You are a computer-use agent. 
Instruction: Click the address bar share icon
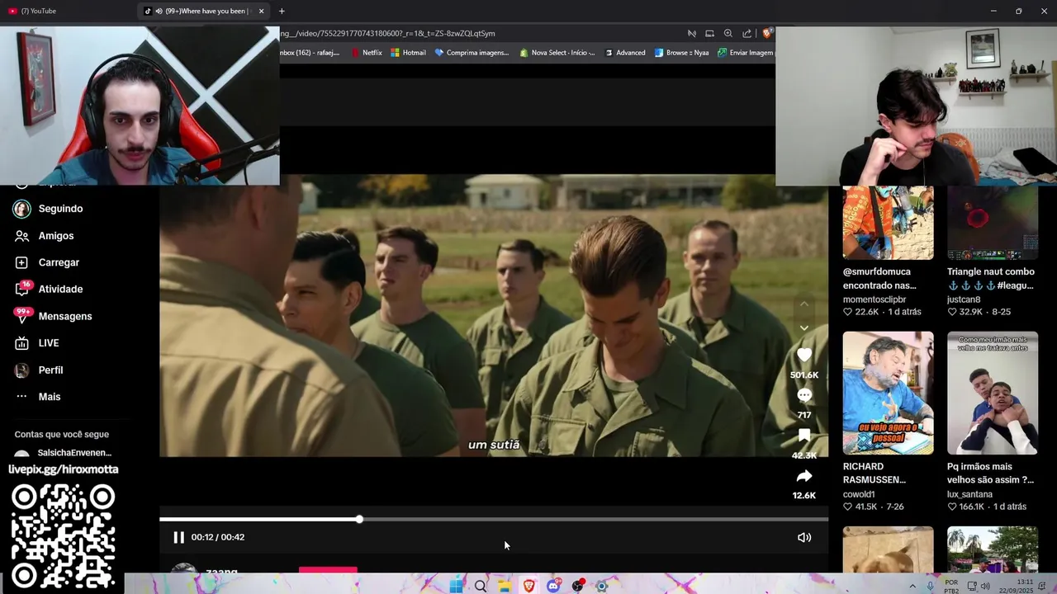pyautogui.click(x=747, y=34)
